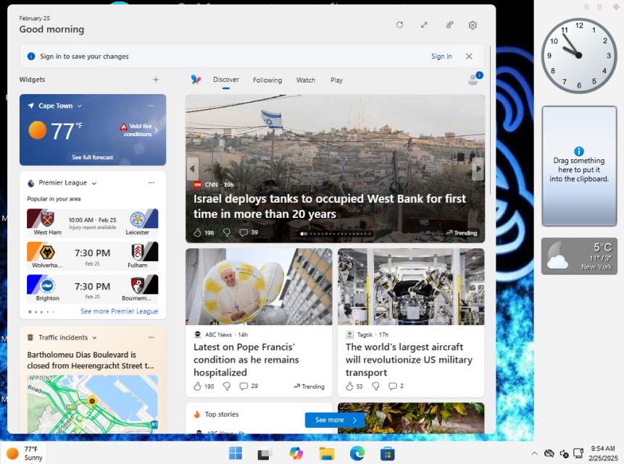The width and height of the screenshot is (624, 464).
Task: Open the traffic map thumbnail
Action: point(92,404)
